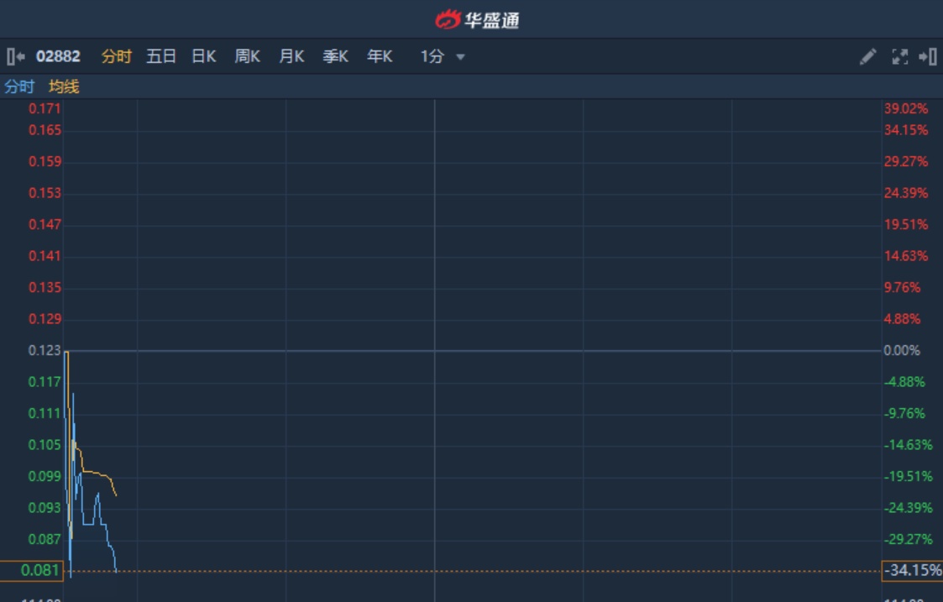Switch to 五日 chart view
The height and width of the screenshot is (602, 943).
[x=161, y=56]
